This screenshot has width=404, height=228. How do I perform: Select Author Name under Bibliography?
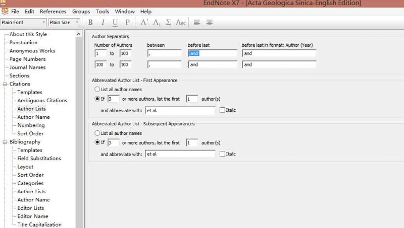(x=33, y=200)
